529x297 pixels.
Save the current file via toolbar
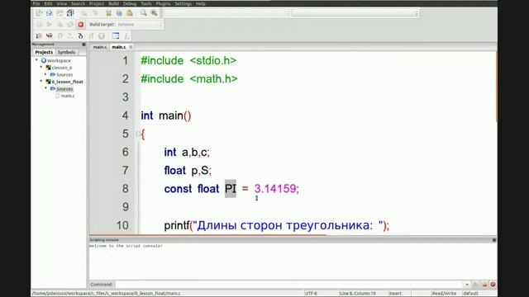60,13
